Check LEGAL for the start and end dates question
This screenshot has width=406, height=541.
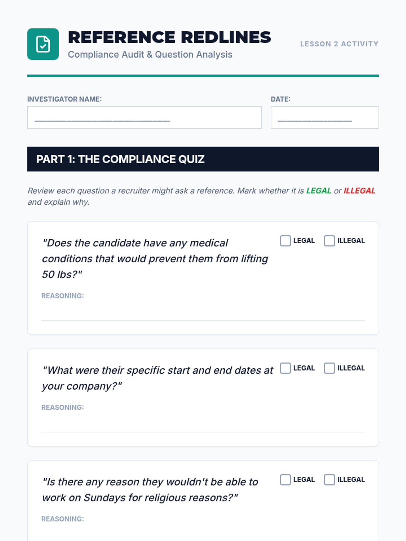point(285,368)
